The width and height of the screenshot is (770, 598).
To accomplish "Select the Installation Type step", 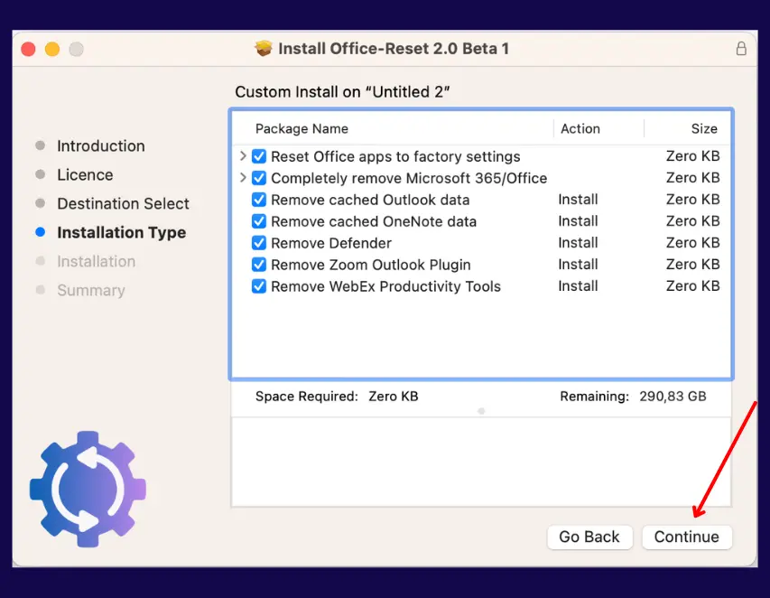I will pyautogui.click(x=121, y=232).
